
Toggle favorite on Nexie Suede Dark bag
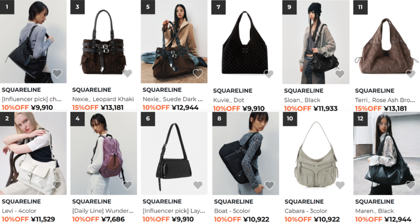click(198, 73)
